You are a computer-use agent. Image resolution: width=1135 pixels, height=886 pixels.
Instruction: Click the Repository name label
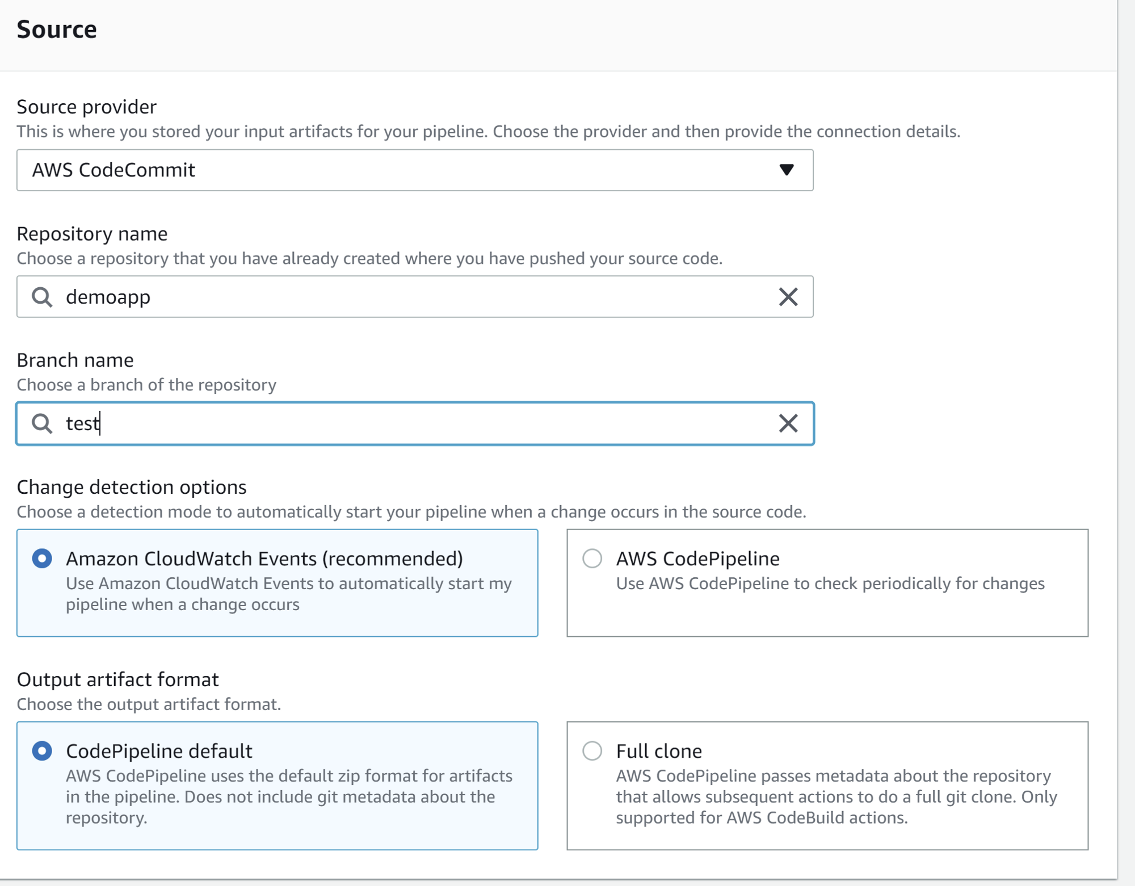point(92,234)
